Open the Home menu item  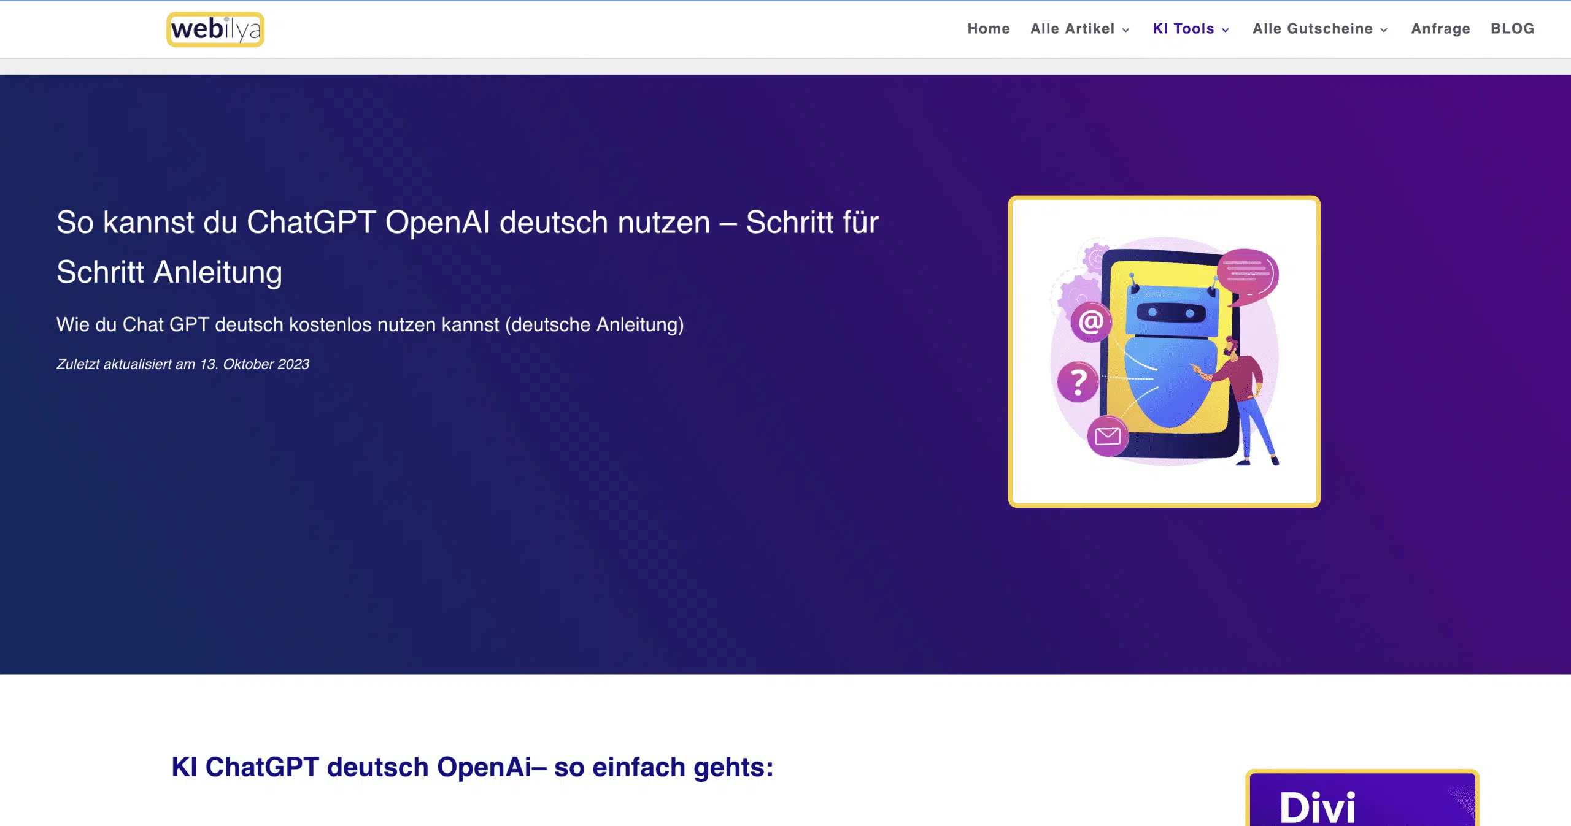(989, 29)
